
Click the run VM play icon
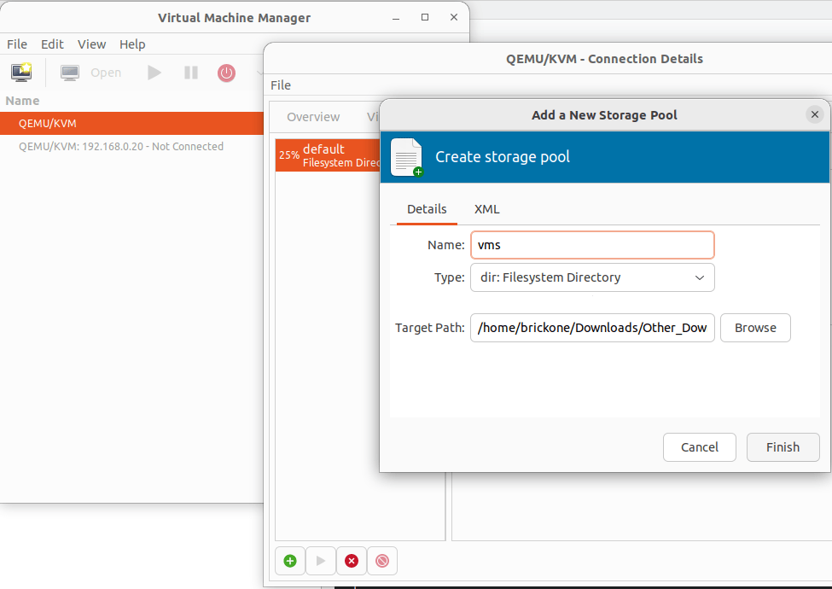pos(154,73)
